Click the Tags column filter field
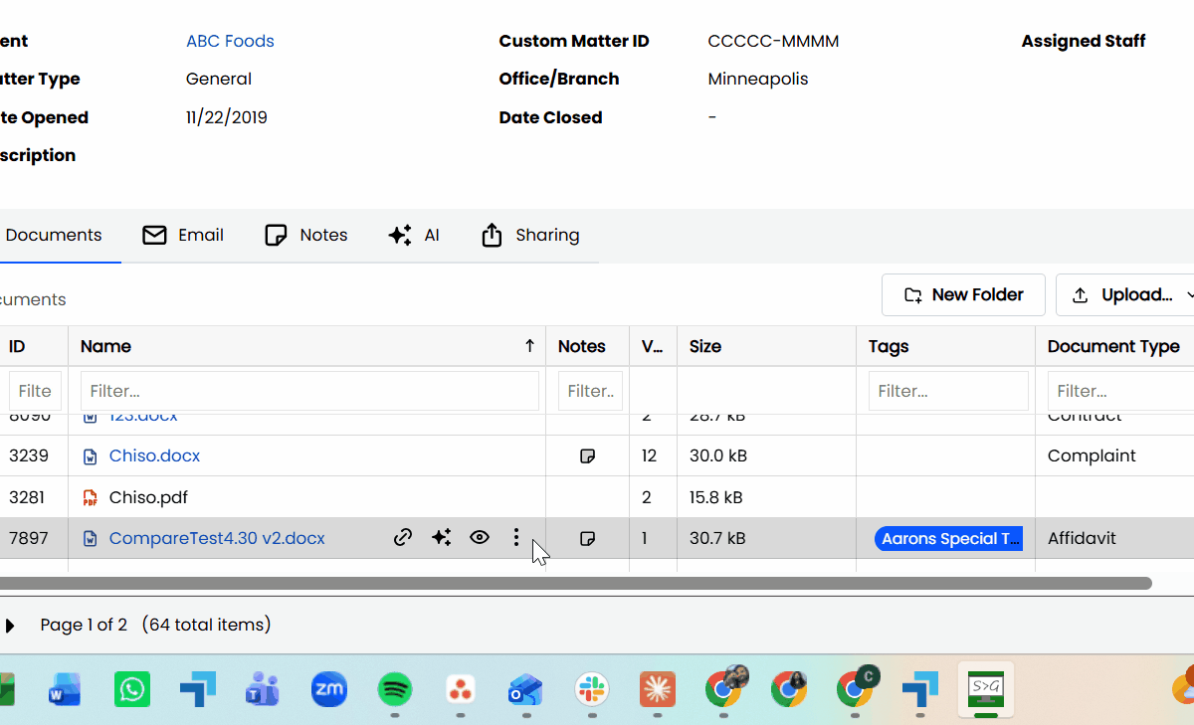The image size is (1194, 725). 948,391
